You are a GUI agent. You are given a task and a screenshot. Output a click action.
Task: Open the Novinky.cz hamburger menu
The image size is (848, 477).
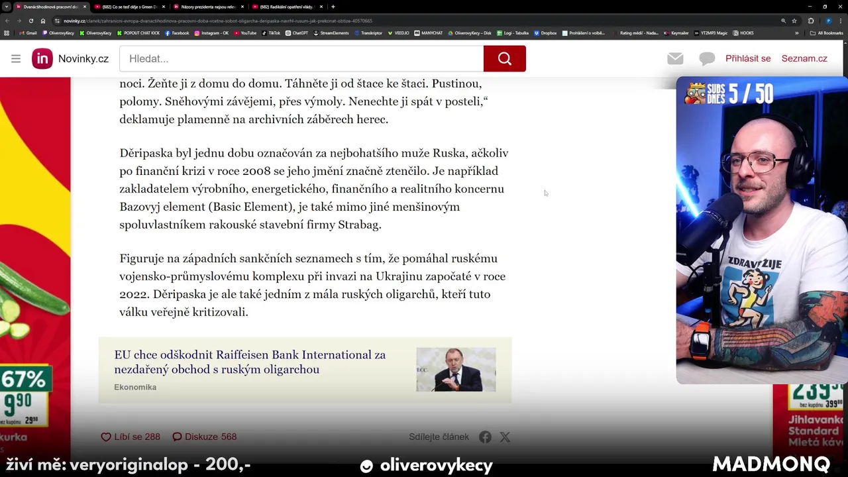[x=16, y=58]
